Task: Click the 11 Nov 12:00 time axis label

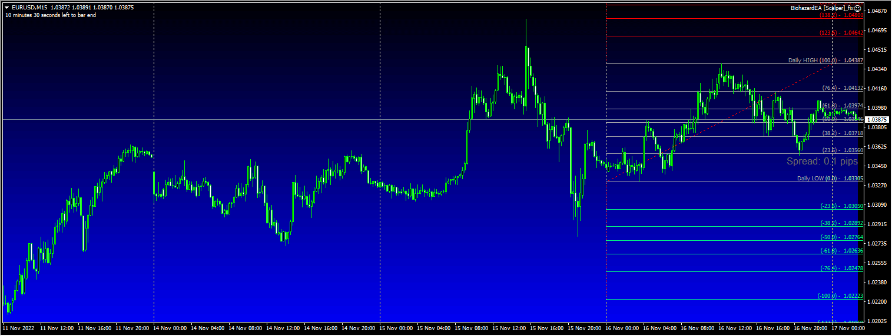Action: tap(58, 328)
